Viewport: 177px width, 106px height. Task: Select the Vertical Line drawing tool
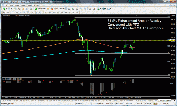point(13,12)
